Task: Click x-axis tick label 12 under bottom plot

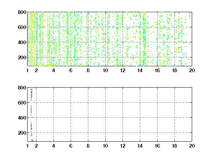Action: 123,146
